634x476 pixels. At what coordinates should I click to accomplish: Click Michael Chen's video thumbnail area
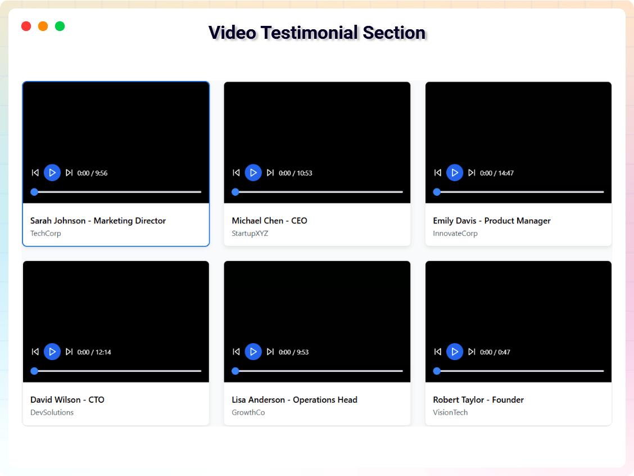point(317,124)
